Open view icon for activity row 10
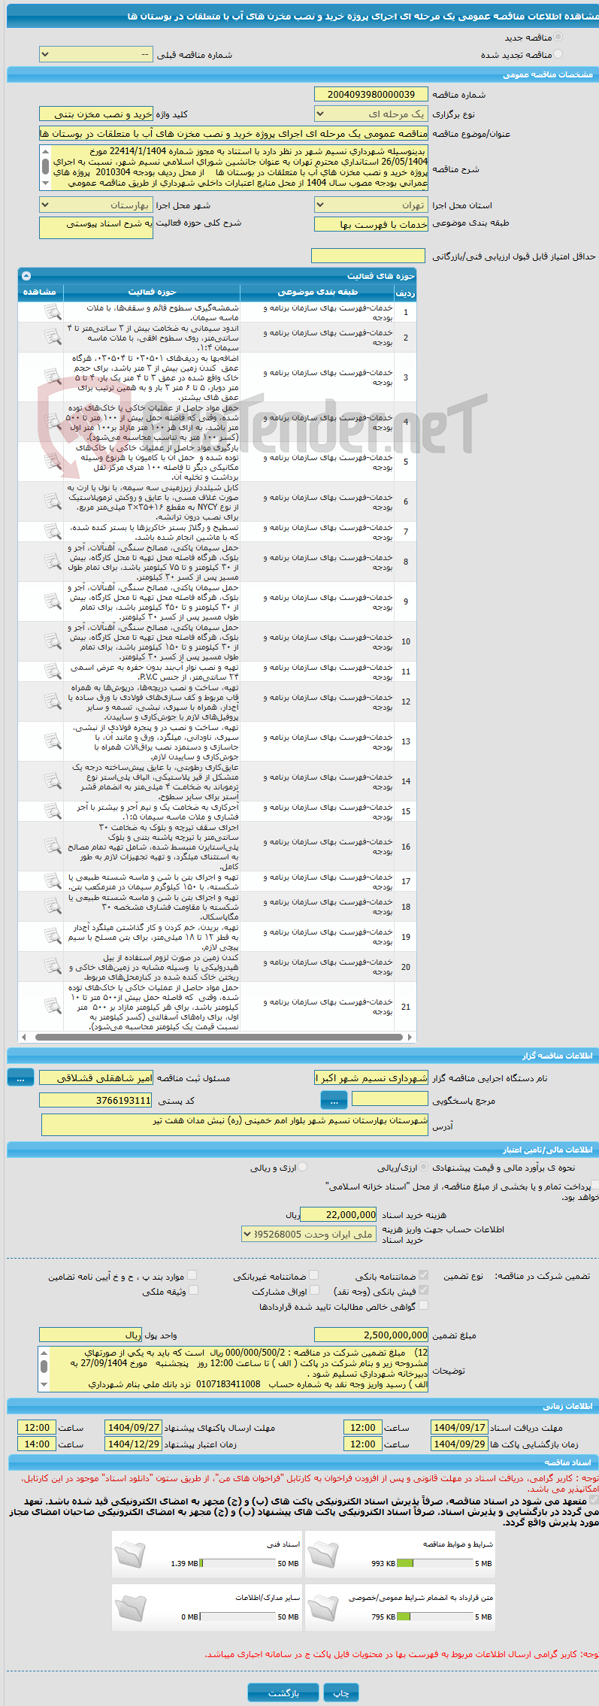This screenshot has width=599, height=1706. click(52, 641)
